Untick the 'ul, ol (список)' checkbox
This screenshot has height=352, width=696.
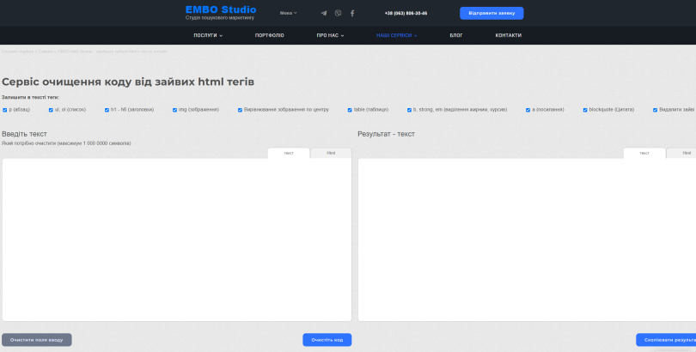51,110
